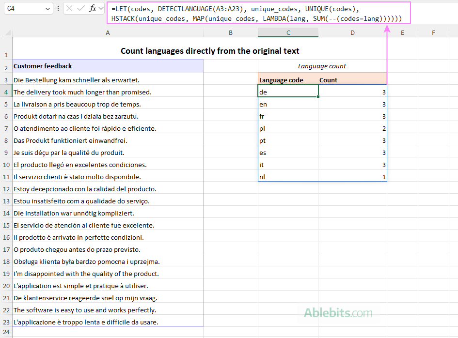Image resolution: width=458 pixels, height=338 pixels.
Task: Select row 24 header
Action: (6, 332)
